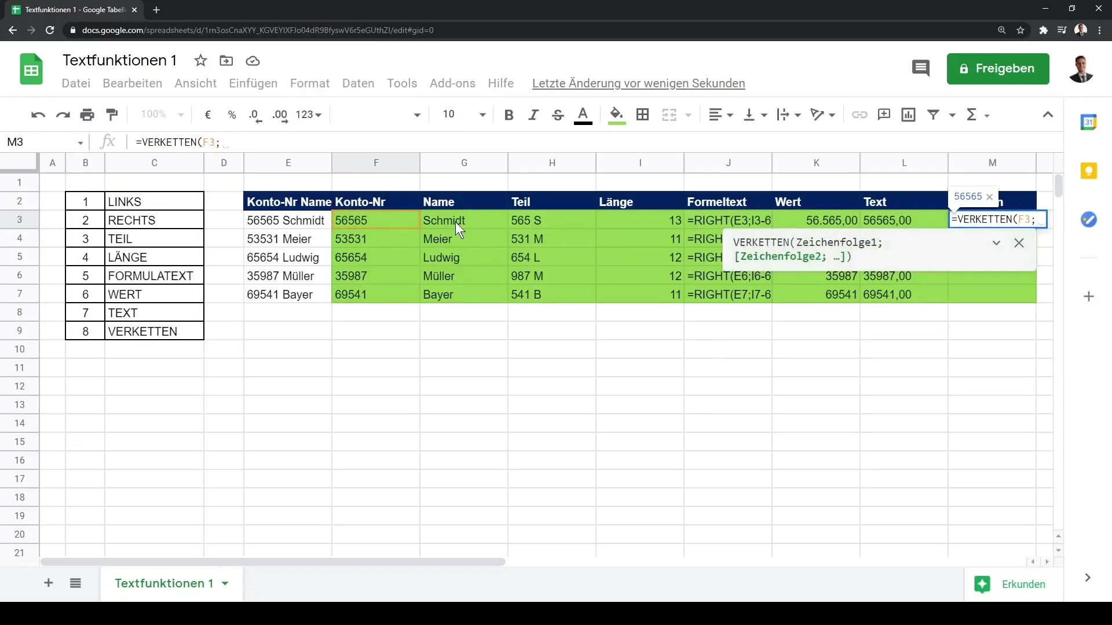1112x625 pixels.
Task: Select the cell containing Schmidt in column G
Action: coord(464,220)
